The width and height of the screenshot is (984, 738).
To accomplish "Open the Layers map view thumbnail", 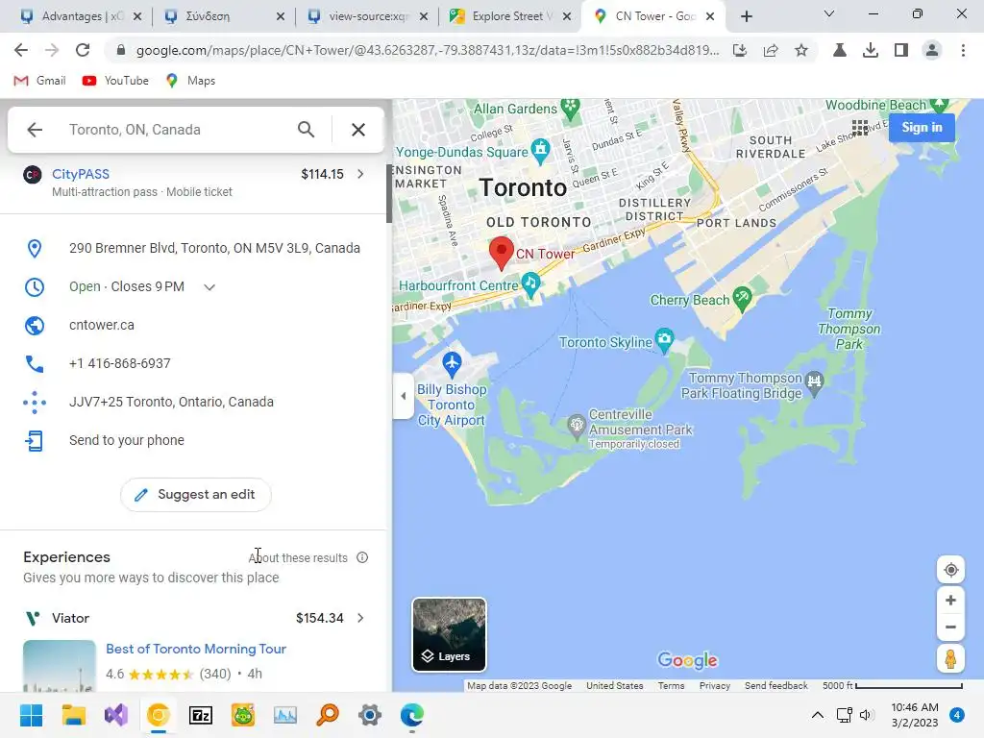I will point(449,634).
